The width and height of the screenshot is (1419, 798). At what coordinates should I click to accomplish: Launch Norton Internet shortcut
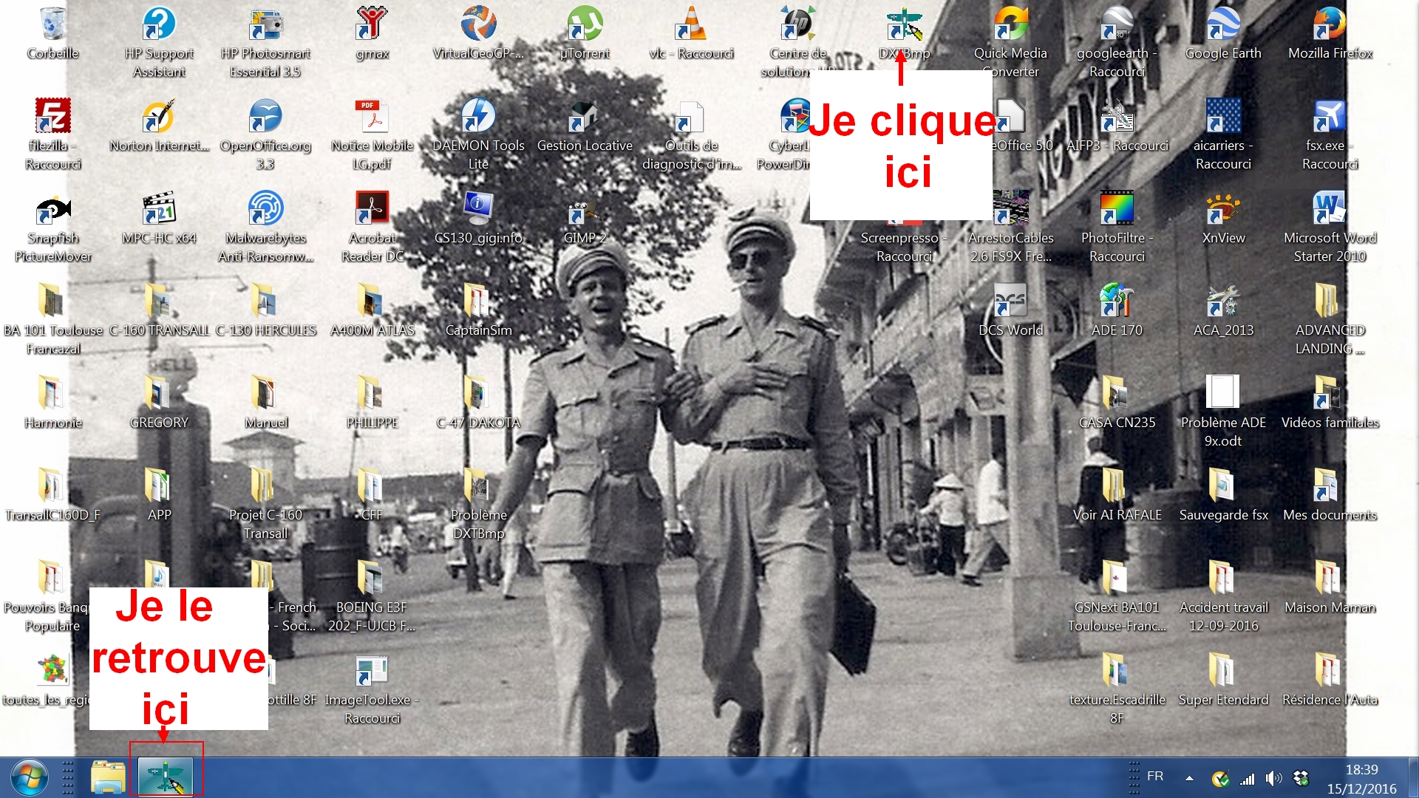(159, 117)
